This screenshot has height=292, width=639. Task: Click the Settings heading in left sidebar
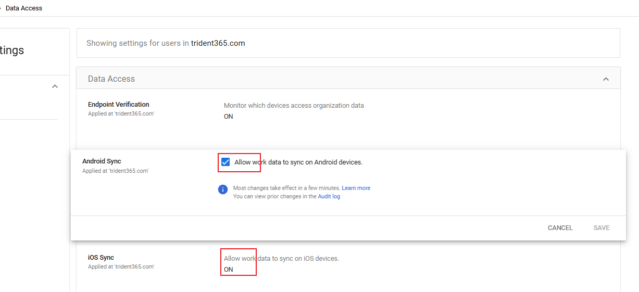(12, 50)
